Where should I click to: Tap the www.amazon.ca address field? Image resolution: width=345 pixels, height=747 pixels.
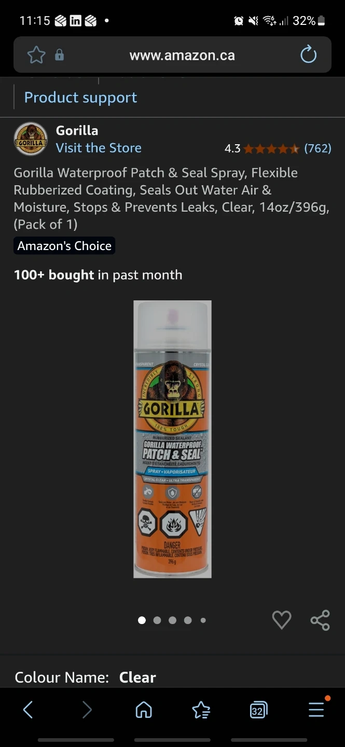tap(182, 55)
